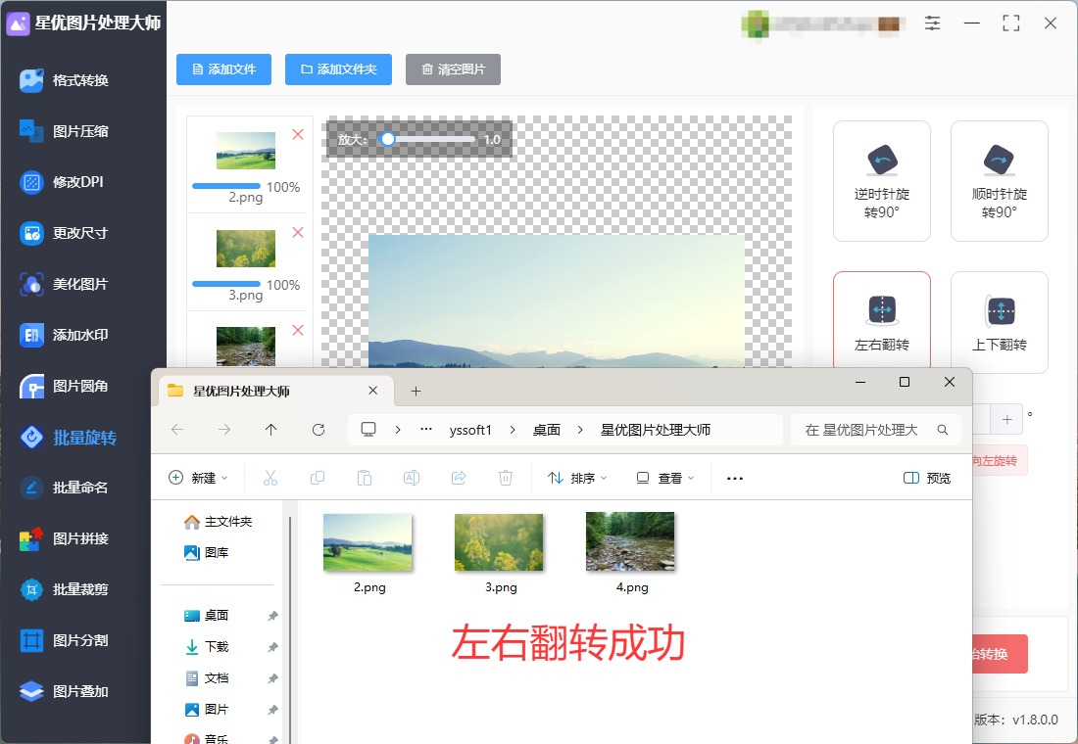The height and width of the screenshot is (744, 1078).
Task: Expand the 查看 view menu in Explorer
Action: (665, 478)
